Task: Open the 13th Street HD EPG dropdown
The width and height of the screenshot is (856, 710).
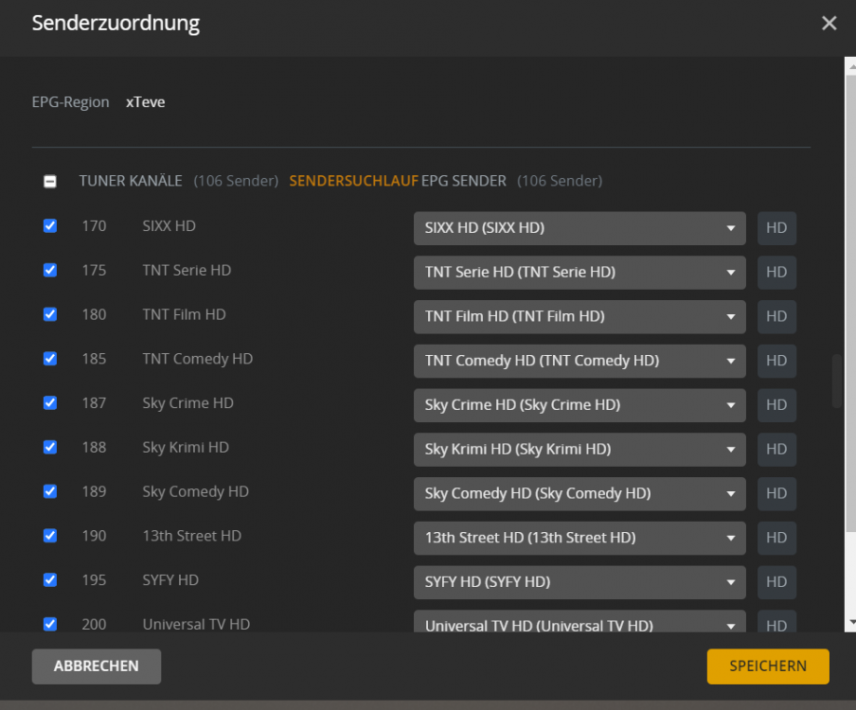Action: (580, 538)
